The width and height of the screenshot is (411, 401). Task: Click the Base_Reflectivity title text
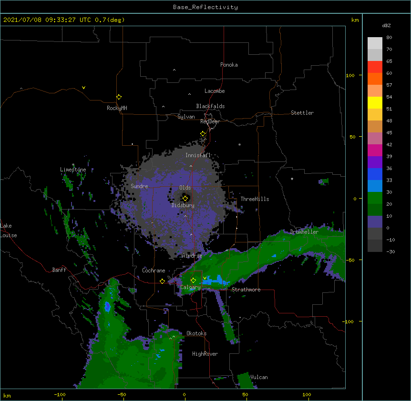click(x=205, y=7)
